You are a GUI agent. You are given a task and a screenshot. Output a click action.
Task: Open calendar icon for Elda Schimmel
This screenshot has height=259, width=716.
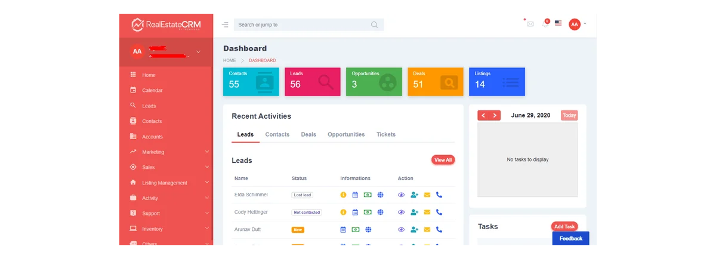[x=355, y=195]
